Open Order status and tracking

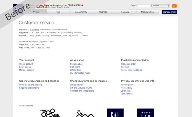(30, 85)
